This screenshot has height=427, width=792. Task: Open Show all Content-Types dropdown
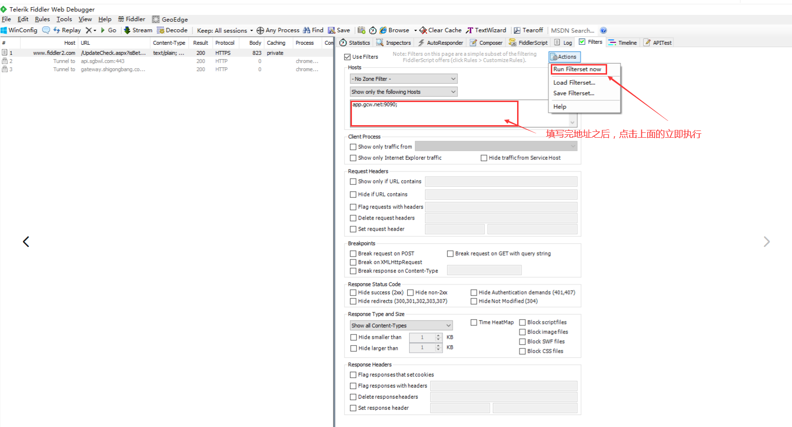pyautogui.click(x=401, y=326)
